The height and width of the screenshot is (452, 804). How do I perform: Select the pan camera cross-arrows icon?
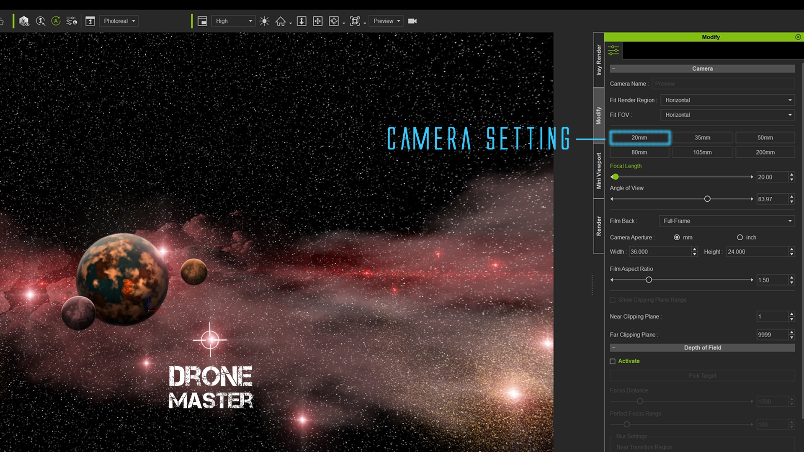pos(318,21)
